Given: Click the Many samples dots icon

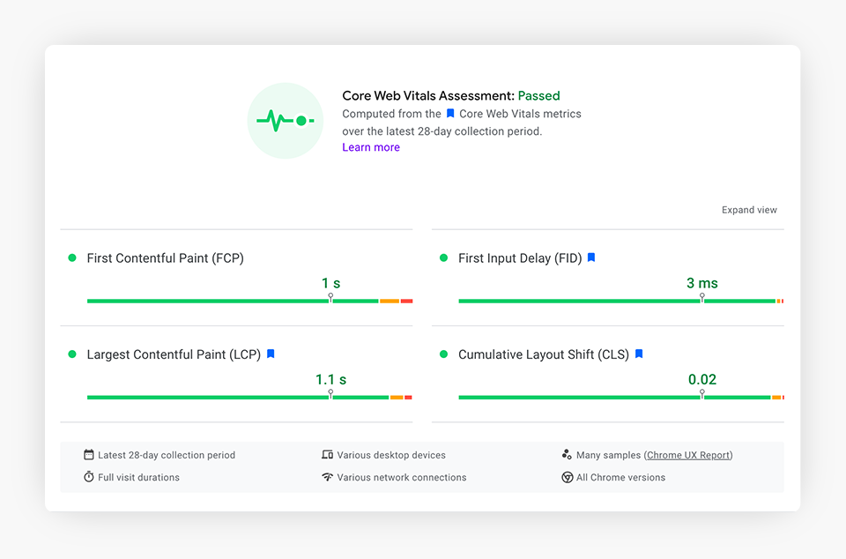Looking at the screenshot, I should pos(567,455).
